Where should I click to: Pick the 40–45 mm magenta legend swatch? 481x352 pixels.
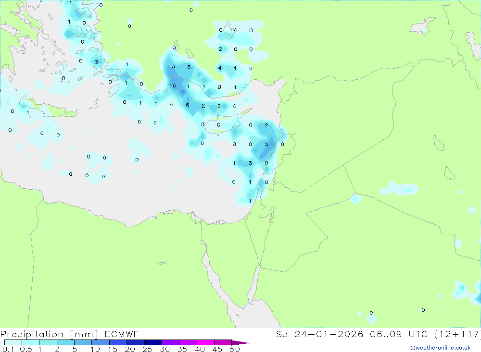(205, 342)
